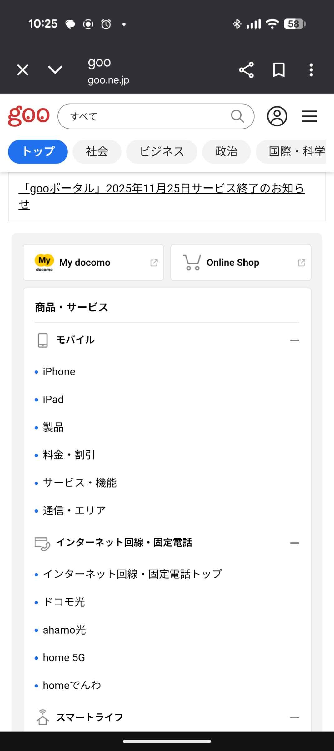Select the 社会 tab
The image size is (334, 751).
(x=97, y=152)
